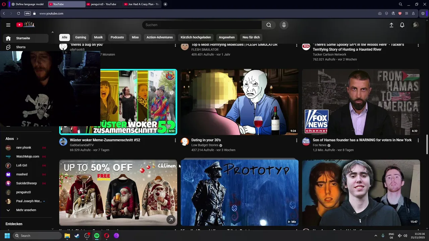Open the Low Budget Stories channel avatar
429x241 pixels.
pyautogui.click(x=185, y=142)
